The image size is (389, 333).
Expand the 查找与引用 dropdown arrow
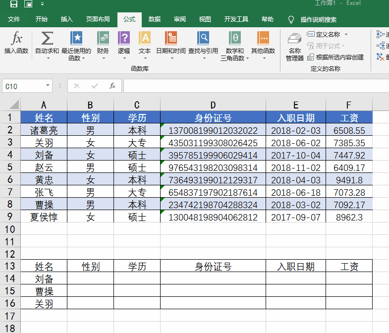[204, 58]
